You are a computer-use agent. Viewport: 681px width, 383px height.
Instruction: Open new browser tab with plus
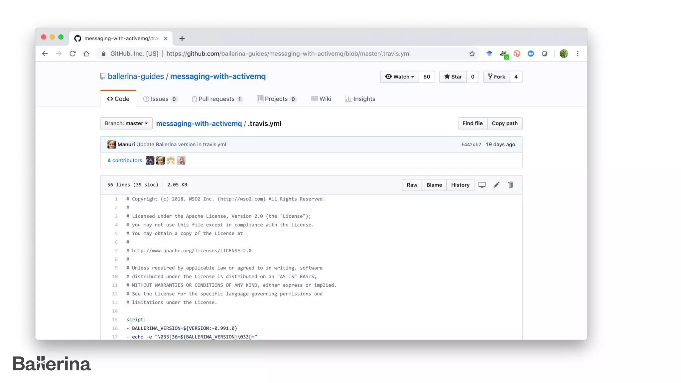click(182, 39)
